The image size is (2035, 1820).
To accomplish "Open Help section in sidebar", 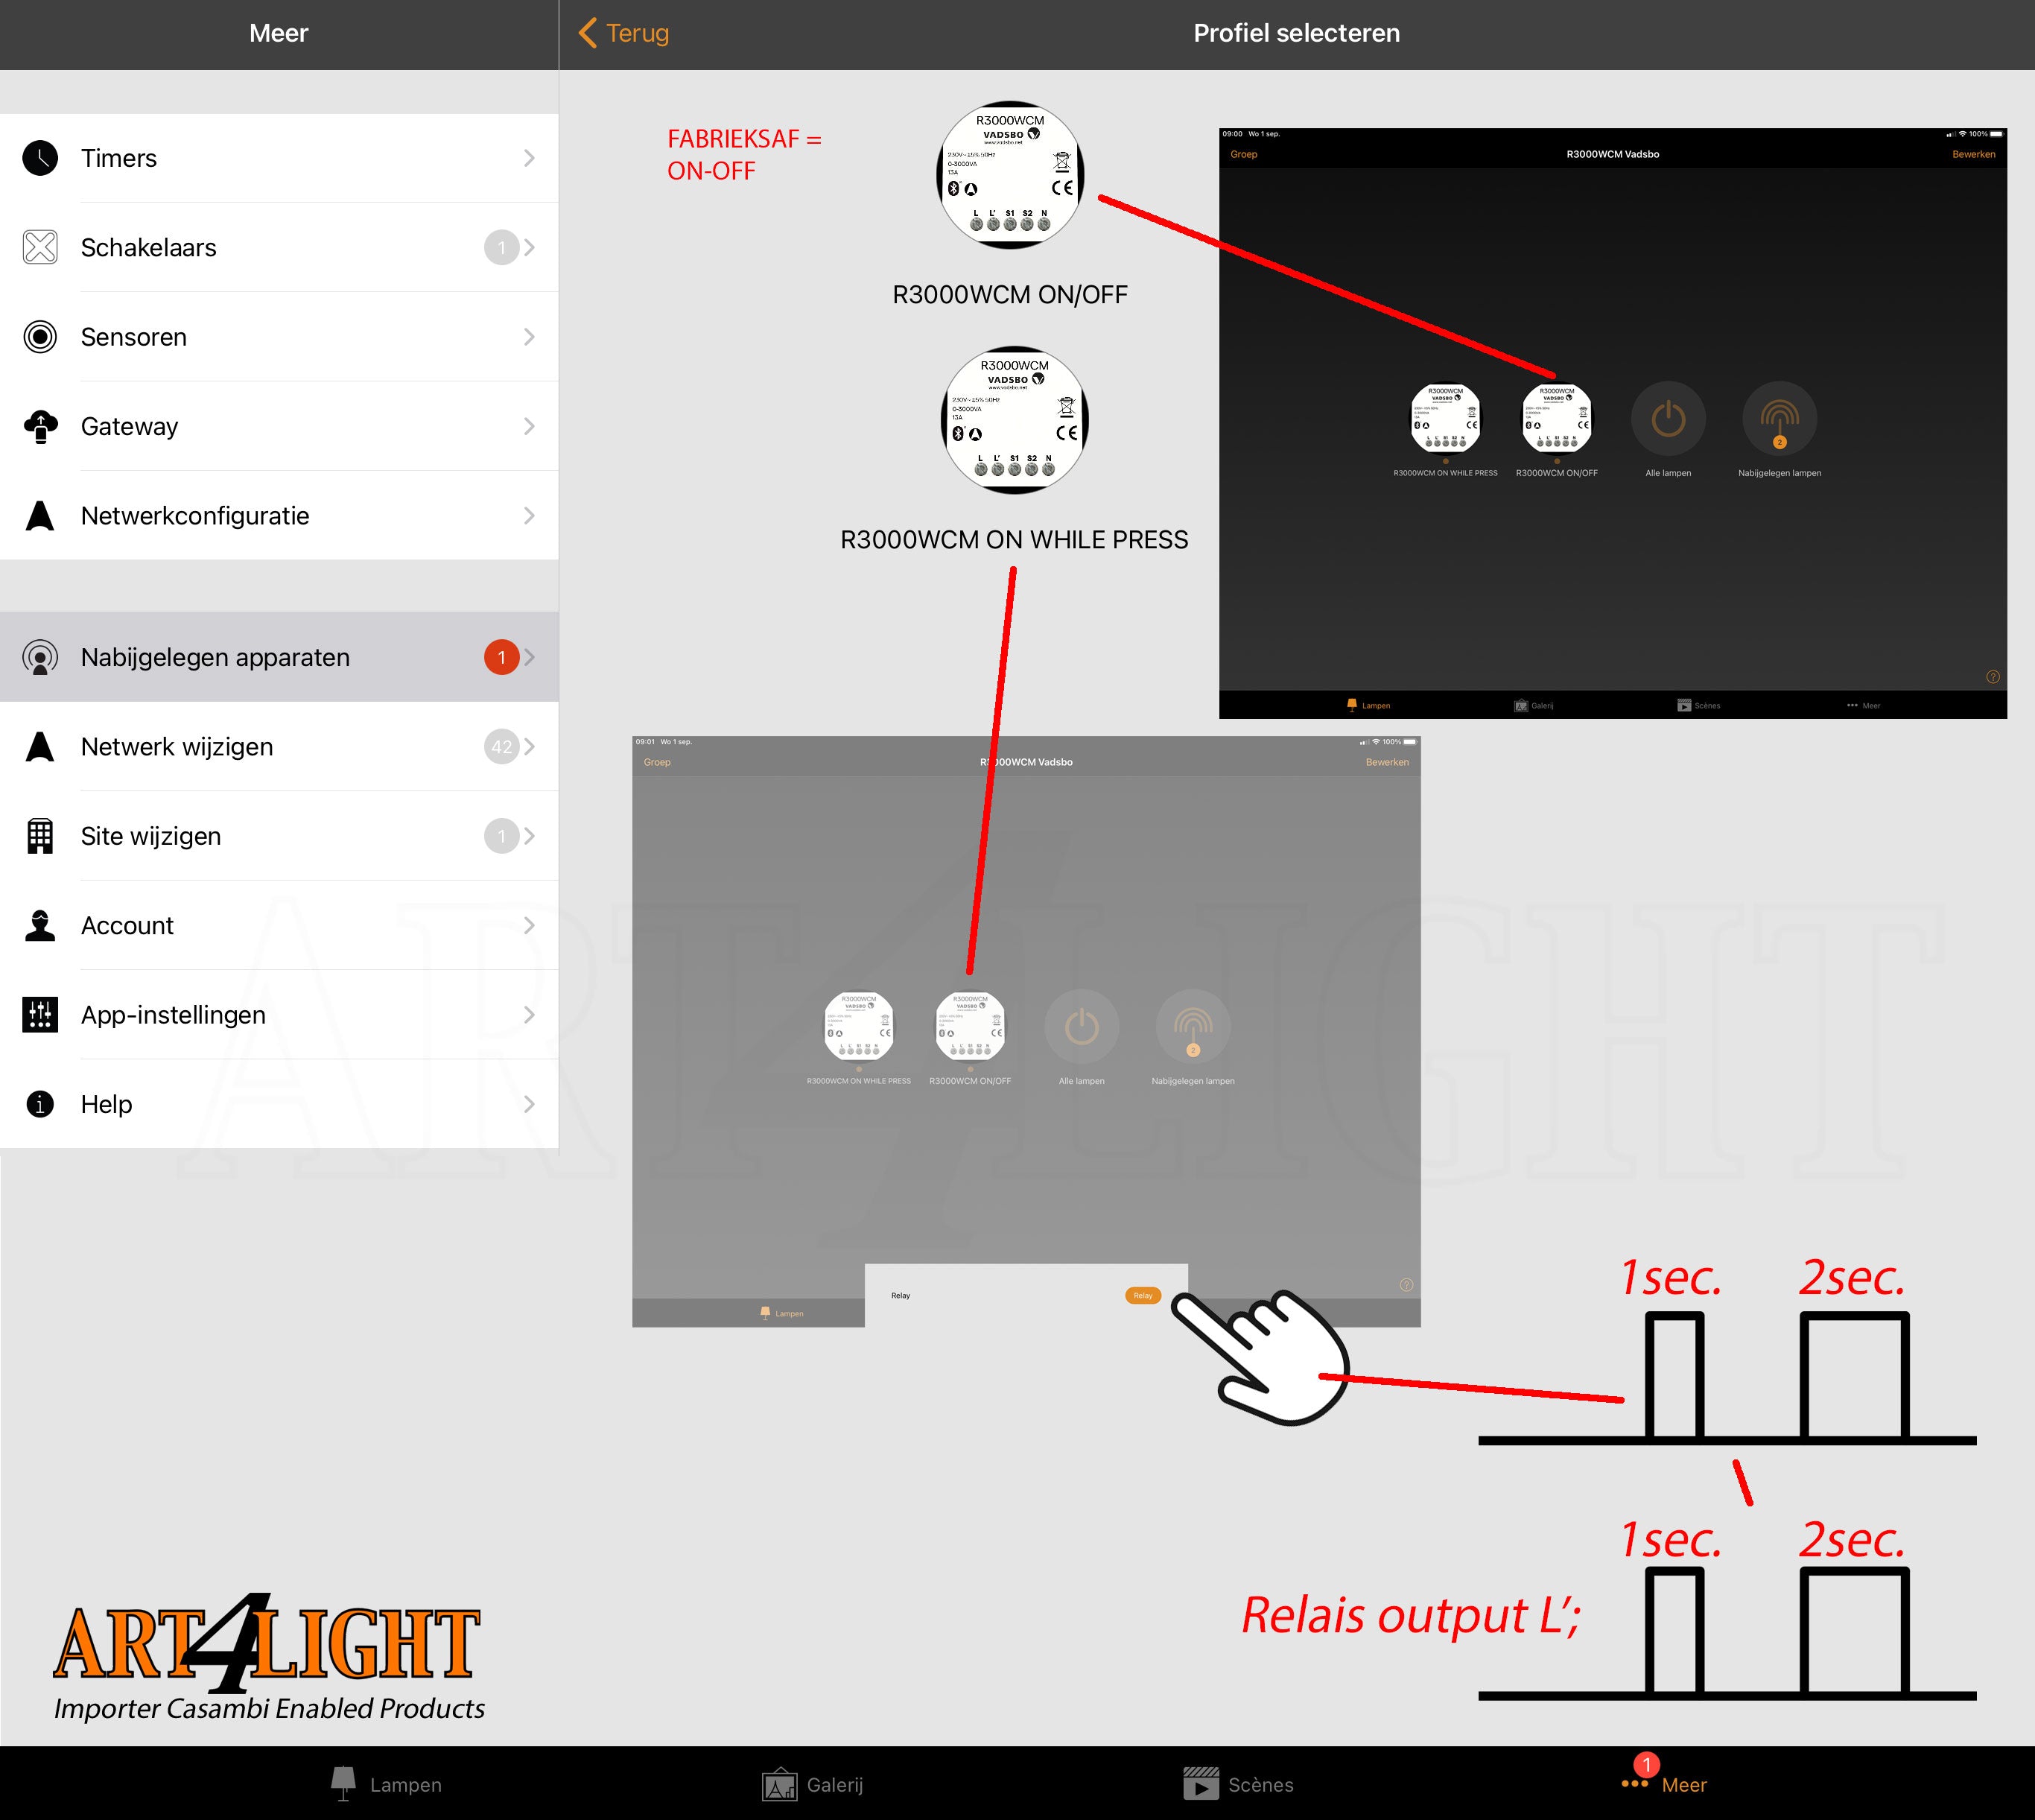I will coord(279,1105).
